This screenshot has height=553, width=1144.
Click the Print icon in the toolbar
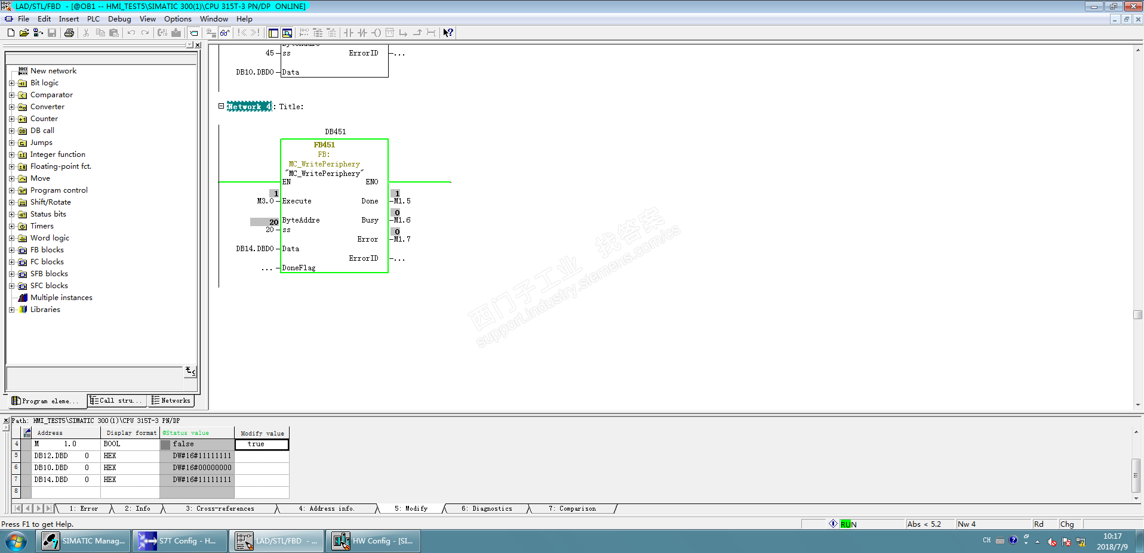point(69,33)
